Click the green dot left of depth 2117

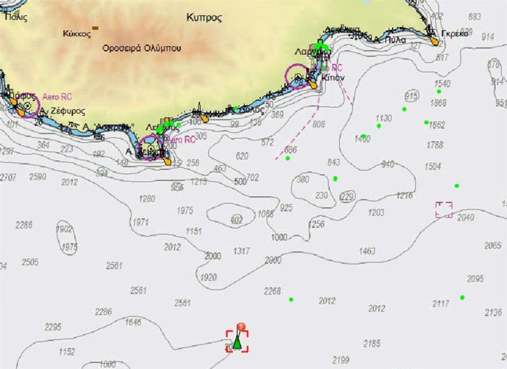462,298
